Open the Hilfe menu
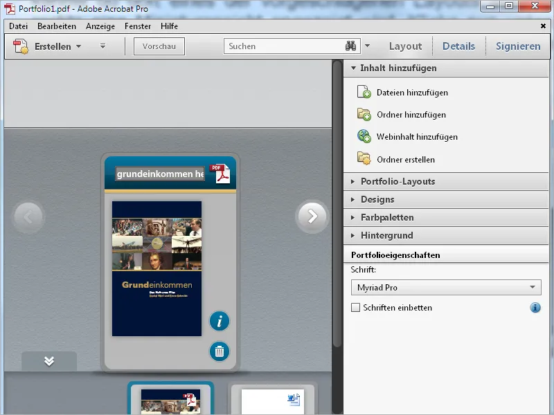 [x=169, y=26]
